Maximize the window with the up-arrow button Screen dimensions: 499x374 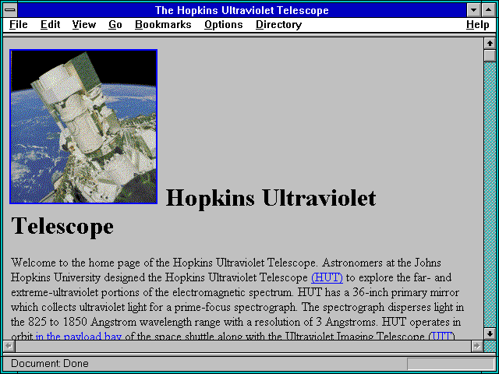click(489, 10)
